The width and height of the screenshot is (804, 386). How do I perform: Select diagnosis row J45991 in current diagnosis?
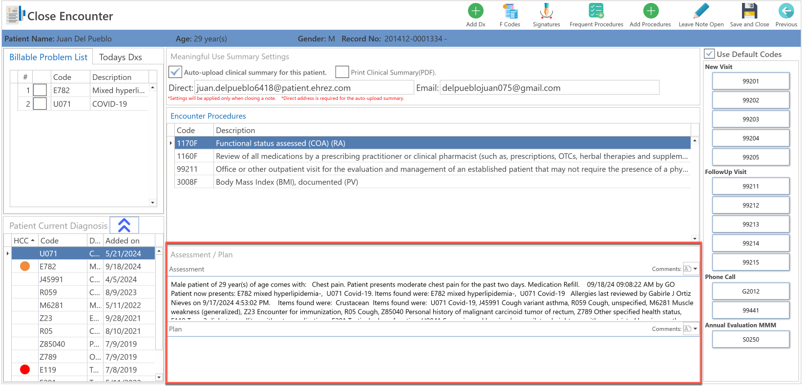(x=83, y=279)
